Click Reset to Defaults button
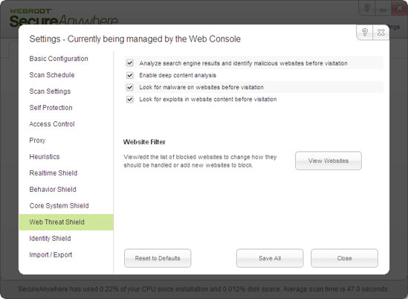This screenshot has height=299, width=408. point(158,258)
